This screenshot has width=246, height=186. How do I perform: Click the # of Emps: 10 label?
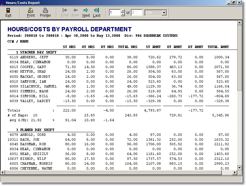pyautogui.click(x=22, y=115)
